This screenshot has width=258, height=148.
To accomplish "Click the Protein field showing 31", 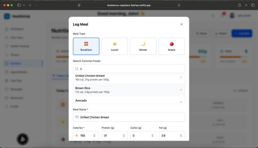I will pyautogui.click(x=114, y=136).
